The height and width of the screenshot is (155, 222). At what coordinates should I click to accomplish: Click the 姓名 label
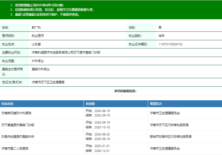point(6,27)
